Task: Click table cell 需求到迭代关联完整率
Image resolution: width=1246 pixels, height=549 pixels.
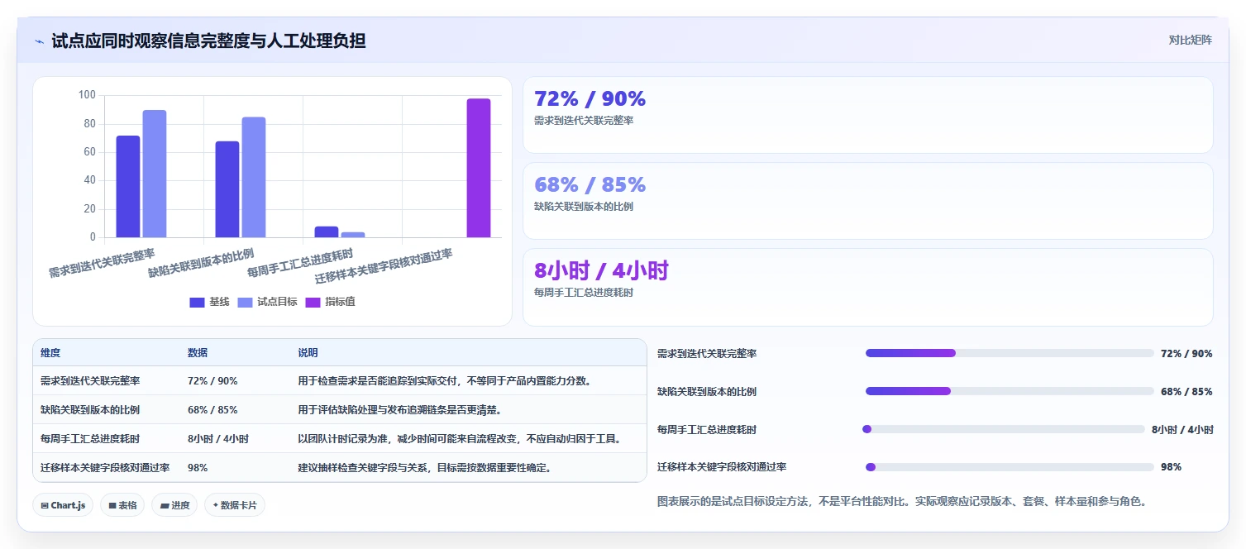Action: [x=90, y=381]
